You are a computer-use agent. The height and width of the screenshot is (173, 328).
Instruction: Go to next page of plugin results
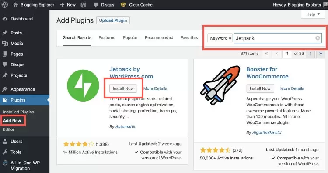(x=310, y=54)
